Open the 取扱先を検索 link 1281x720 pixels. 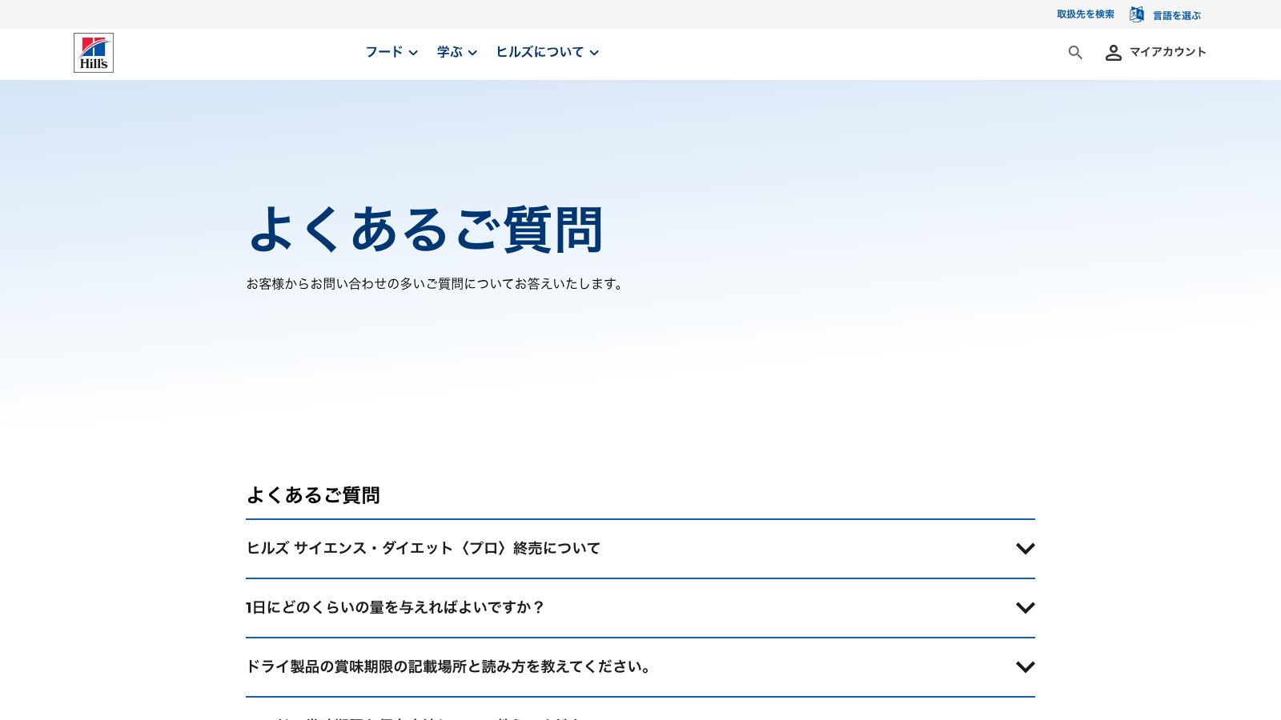(x=1086, y=14)
